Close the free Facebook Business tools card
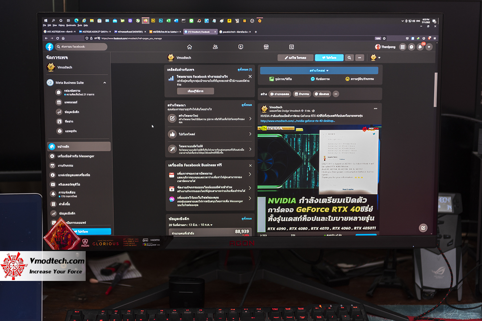 coord(250,166)
